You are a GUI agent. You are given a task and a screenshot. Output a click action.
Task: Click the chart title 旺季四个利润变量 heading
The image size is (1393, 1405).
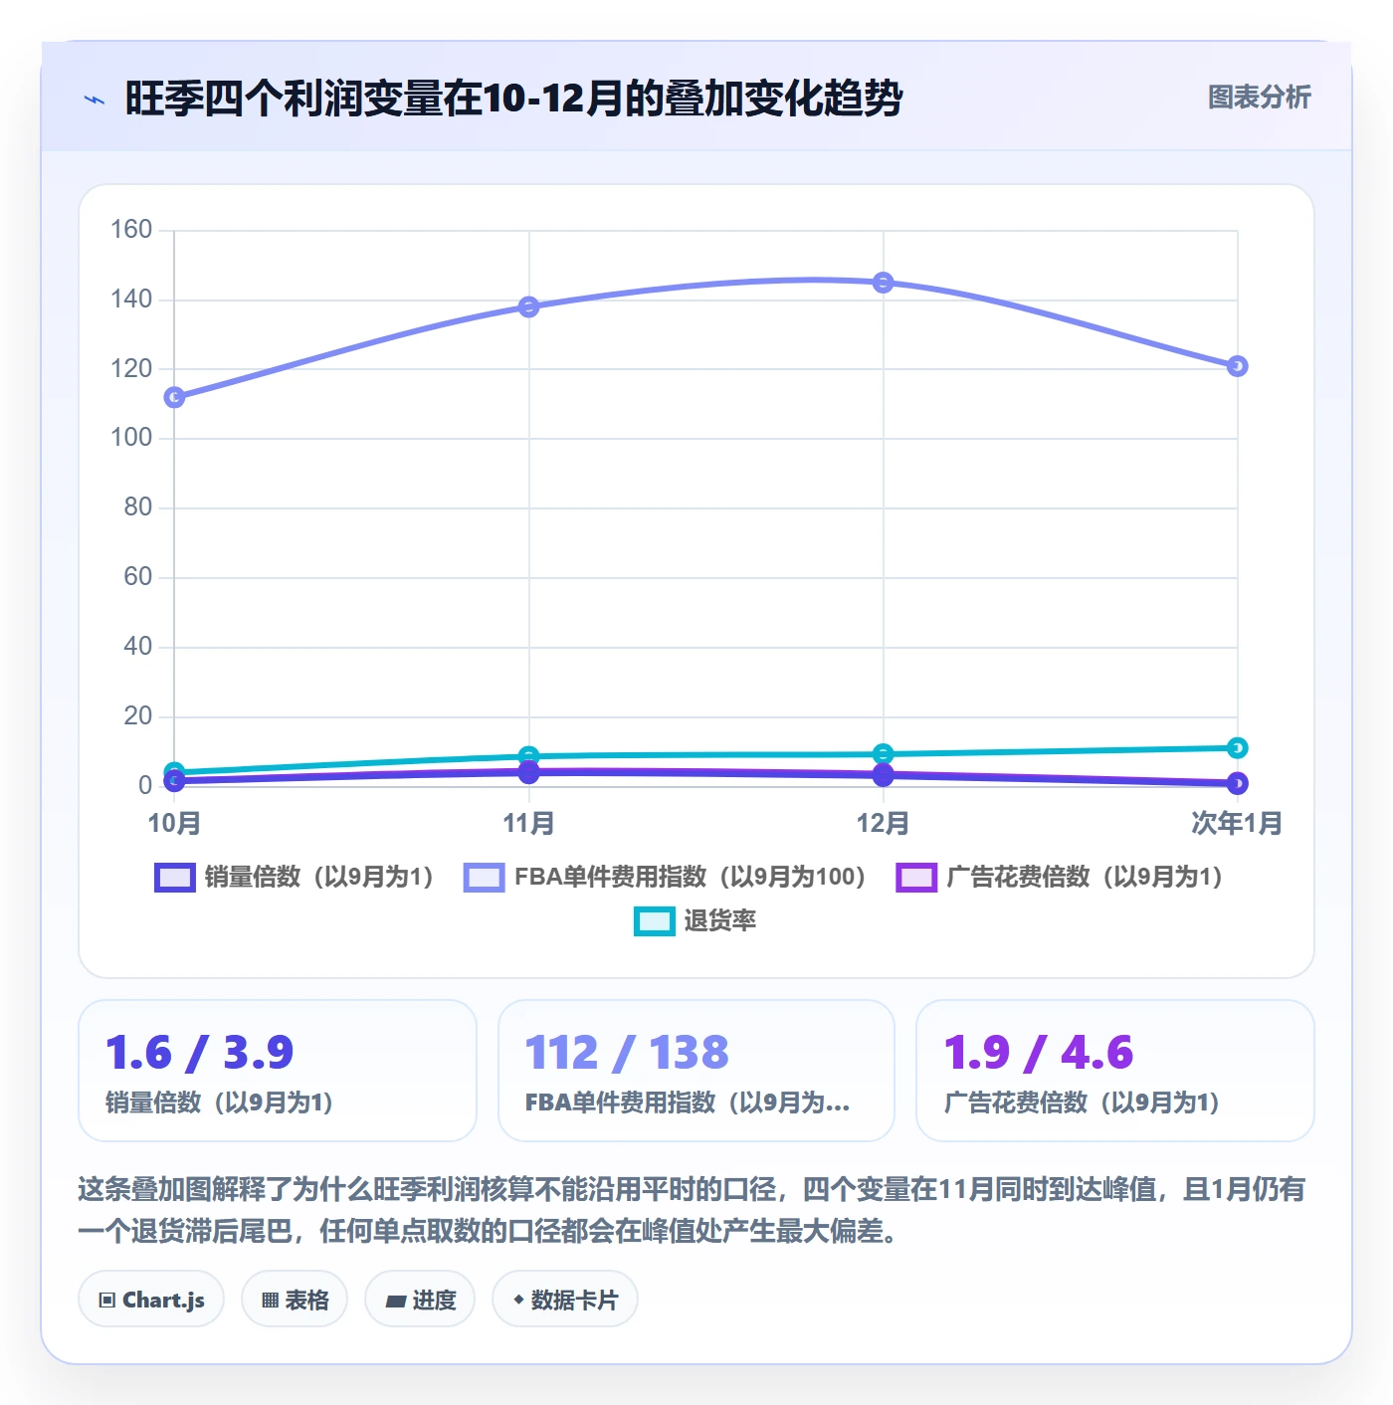click(x=513, y=99)
